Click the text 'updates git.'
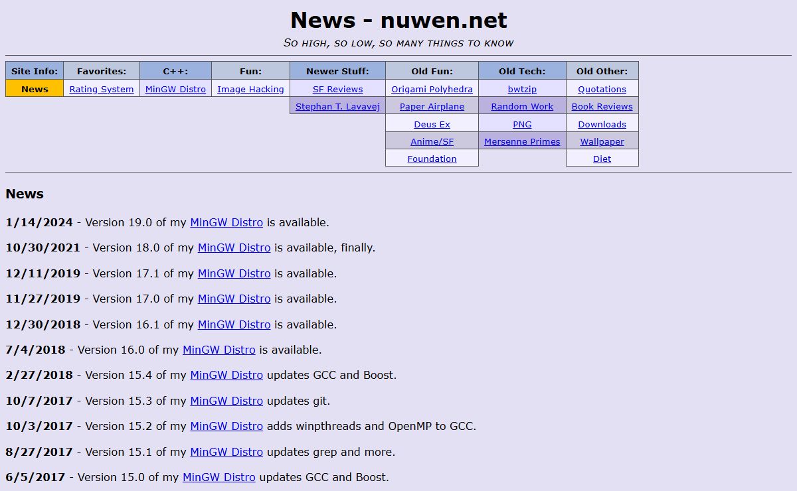Screen dimensions: 797x491 [298, 401]
